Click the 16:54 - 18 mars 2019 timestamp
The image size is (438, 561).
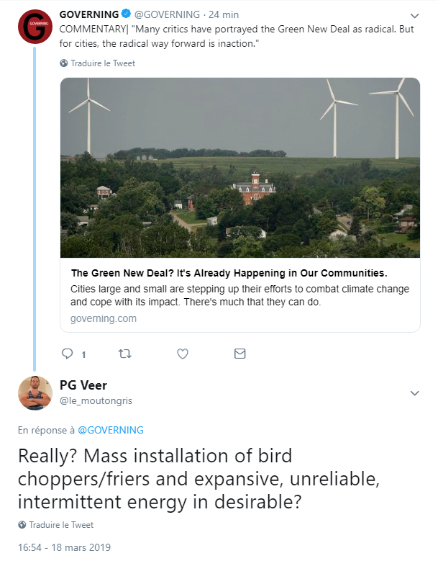click(x=64, y=547)
